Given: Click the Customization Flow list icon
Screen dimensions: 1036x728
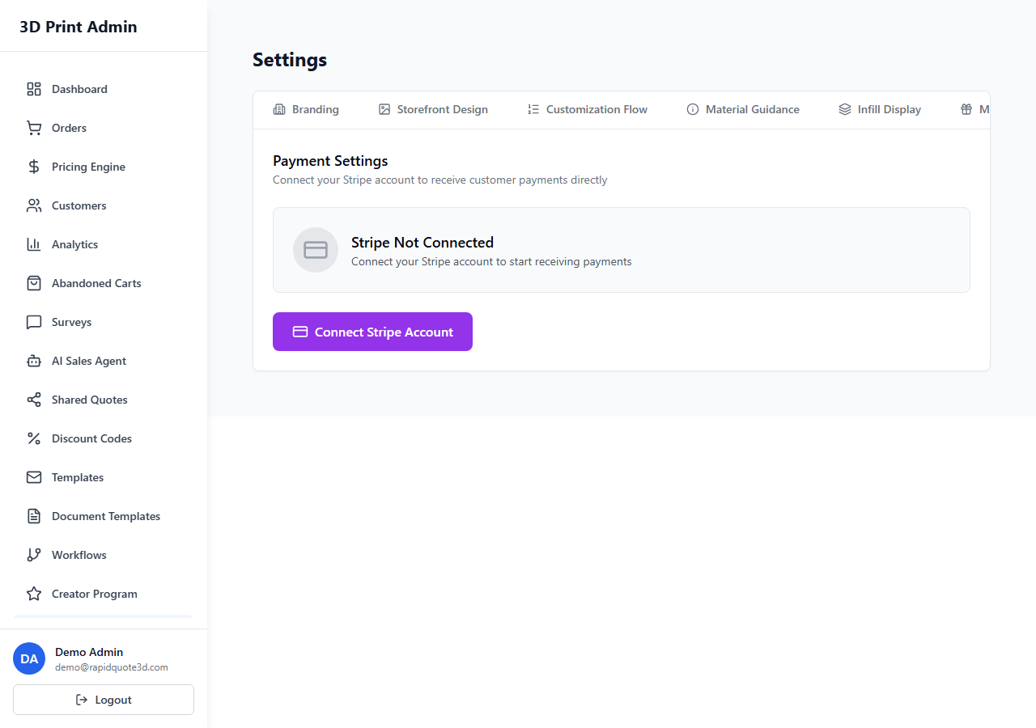Looking at the screenshot, I should pos(533,109).
